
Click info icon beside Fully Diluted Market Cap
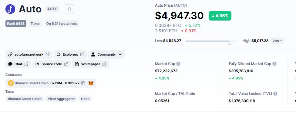(x=274, y=64)
